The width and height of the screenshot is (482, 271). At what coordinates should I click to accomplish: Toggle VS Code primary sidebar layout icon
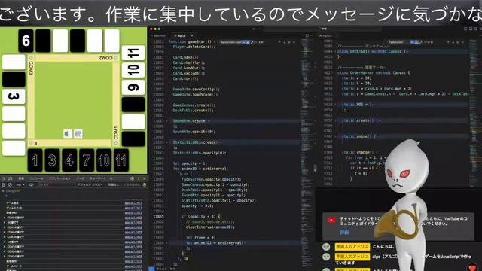point(465,29)
